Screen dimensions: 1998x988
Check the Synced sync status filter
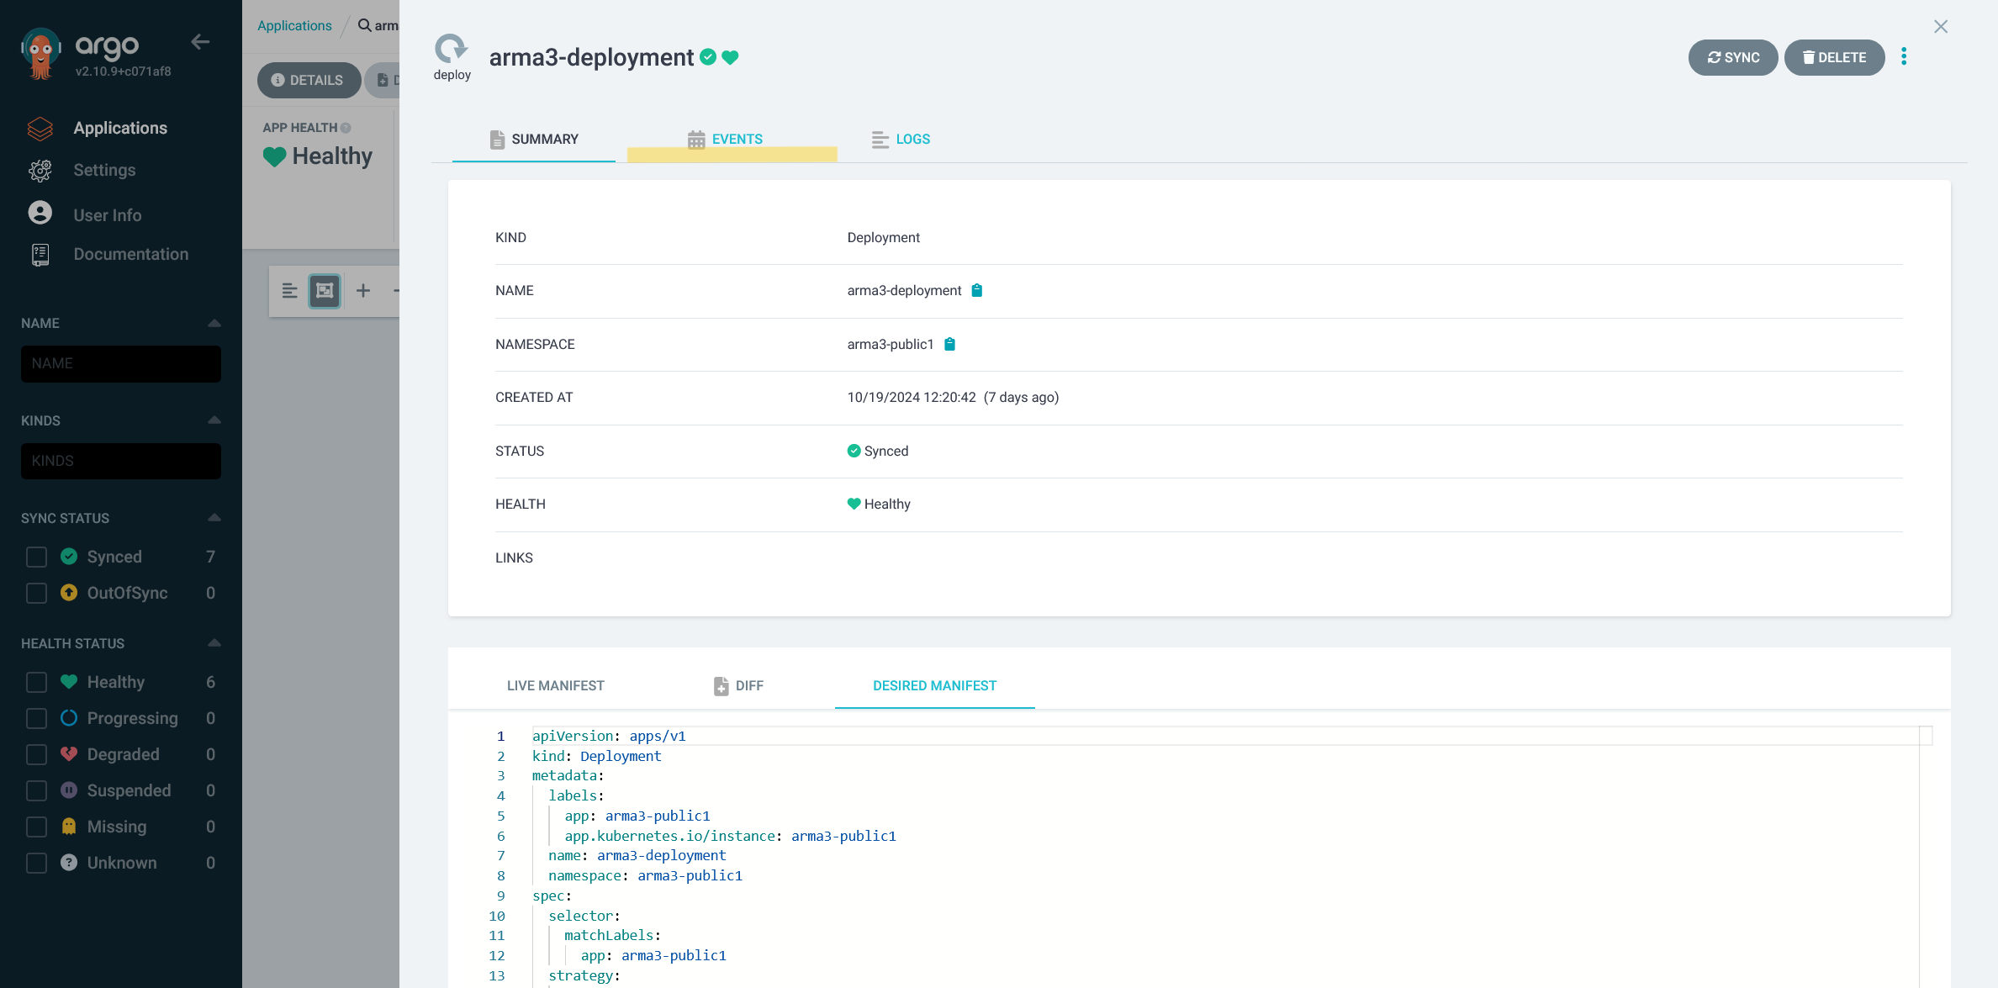(36, 557)
